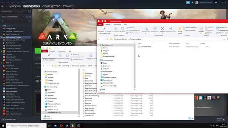Click ДОБАВИТЬ ИГРУ at Steam bottom
This screenshot has height=128, width=228.
[x=9, y=119]
